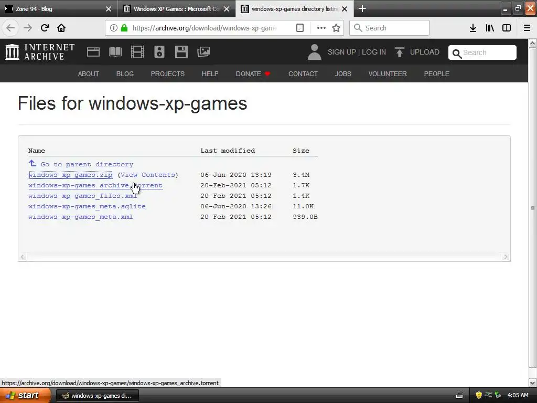The image size is (537, 403).
Task: Download windows_xp_games.zip file
Action: (x=70, y=175)
